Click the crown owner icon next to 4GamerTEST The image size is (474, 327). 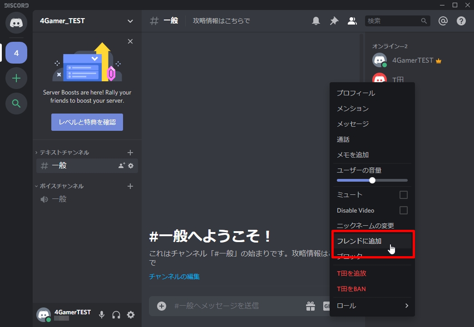pyautogui.click(x=439, y=61)
